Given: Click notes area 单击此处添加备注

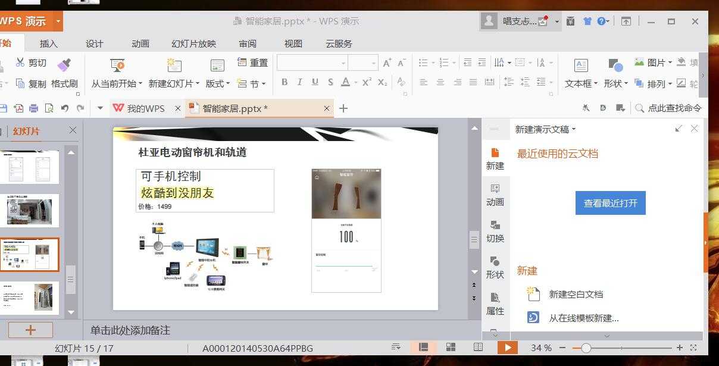Looking at the screenshot, I should [x=130, y=330].
